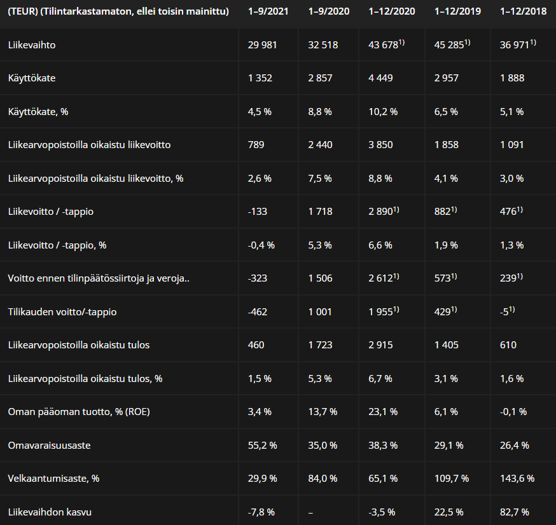The height and width of the screenshot is (525, 556).
Task: Select the Liikevaihto row label
Action: pos(36,44)
